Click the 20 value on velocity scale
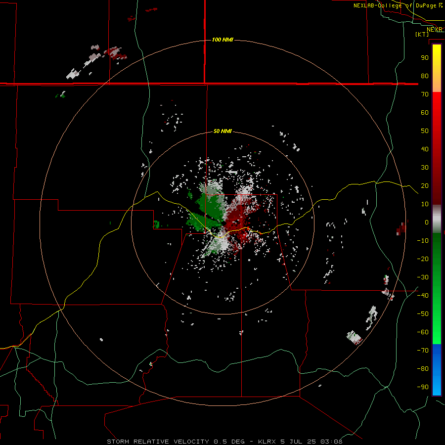This screenshot has width=445, height=445. click(425, 186)
